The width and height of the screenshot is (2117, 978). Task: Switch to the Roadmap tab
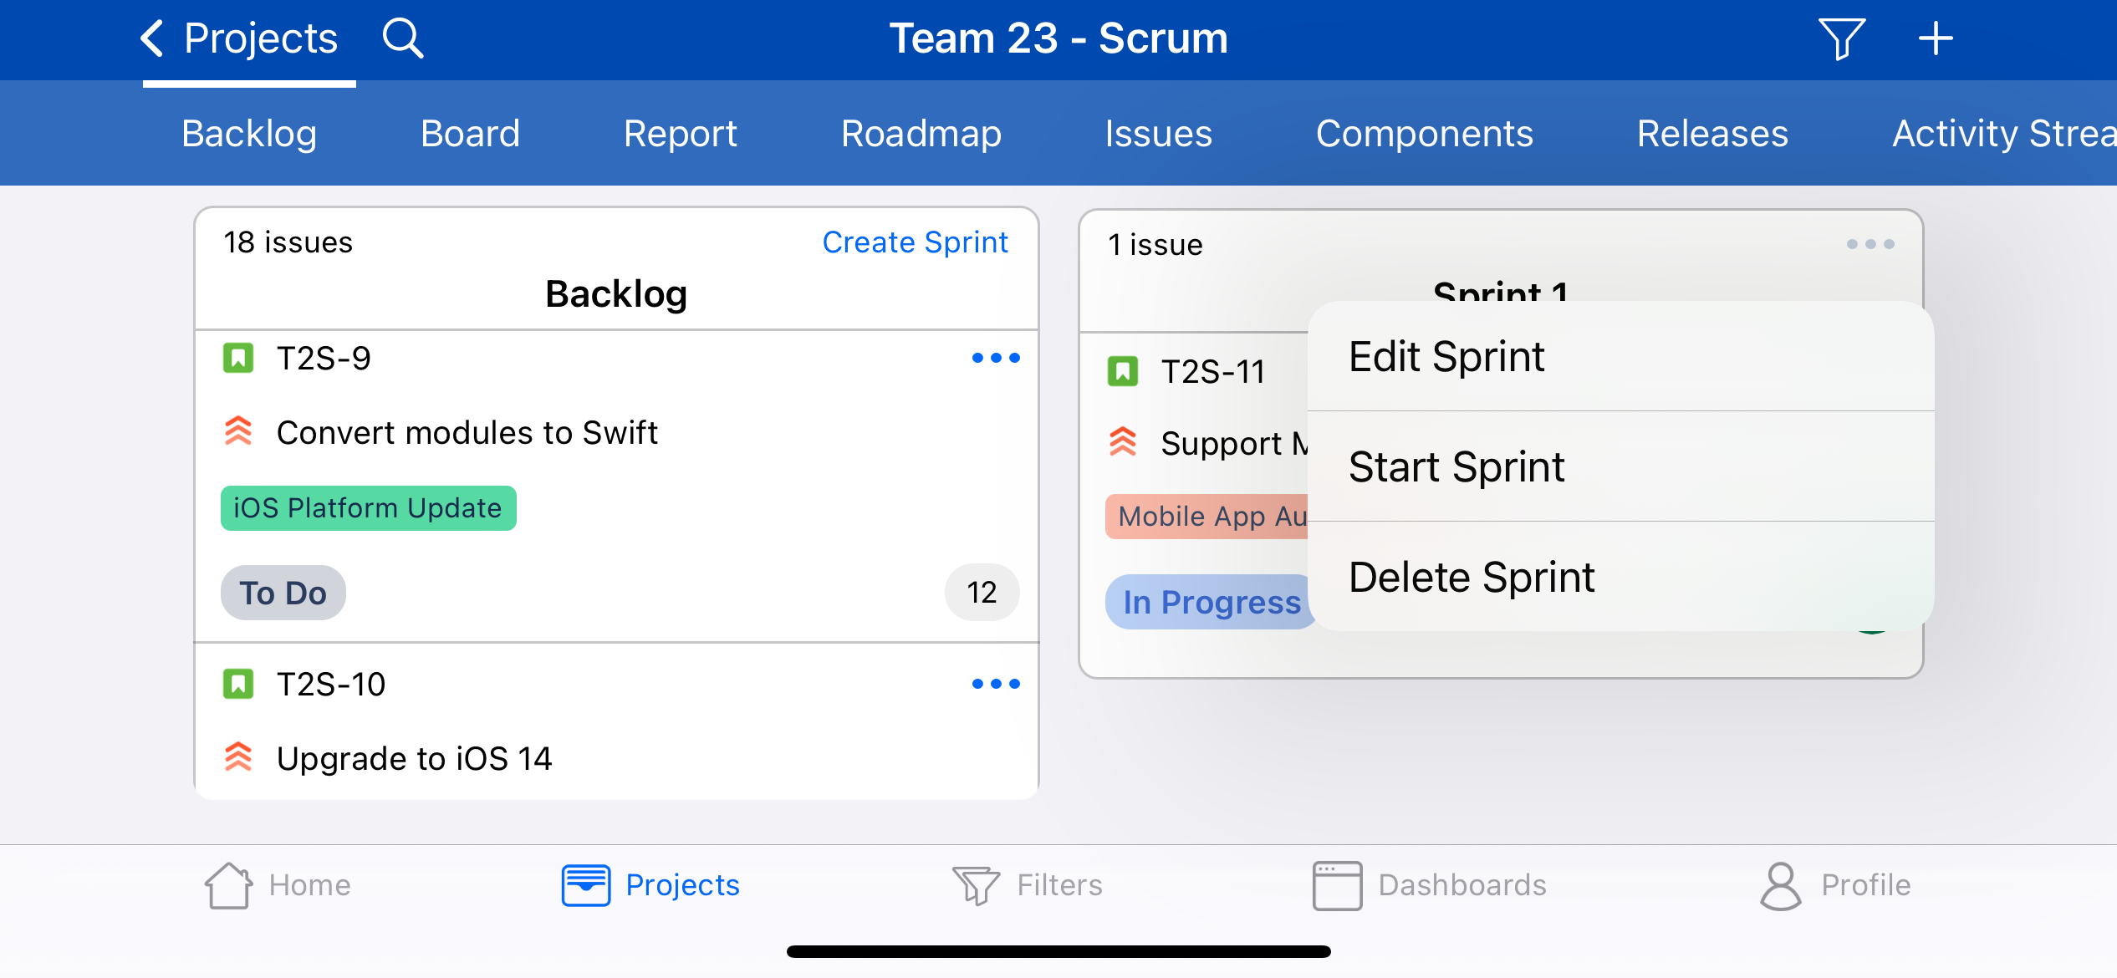pos(921,134)
